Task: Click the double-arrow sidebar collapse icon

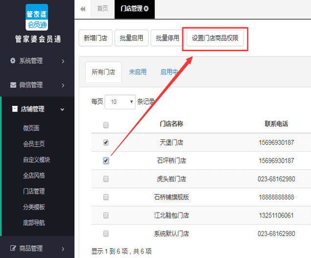Action: click(83, 9)
